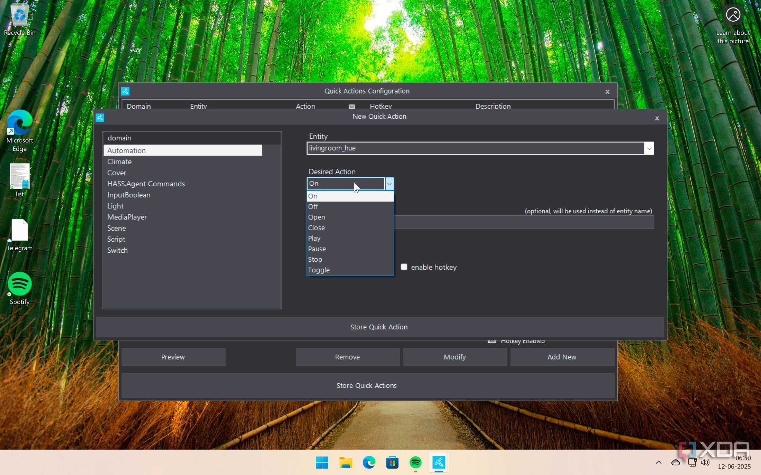Enable the hotkey checkbox

pyautogui.click(x=404, y=267)
